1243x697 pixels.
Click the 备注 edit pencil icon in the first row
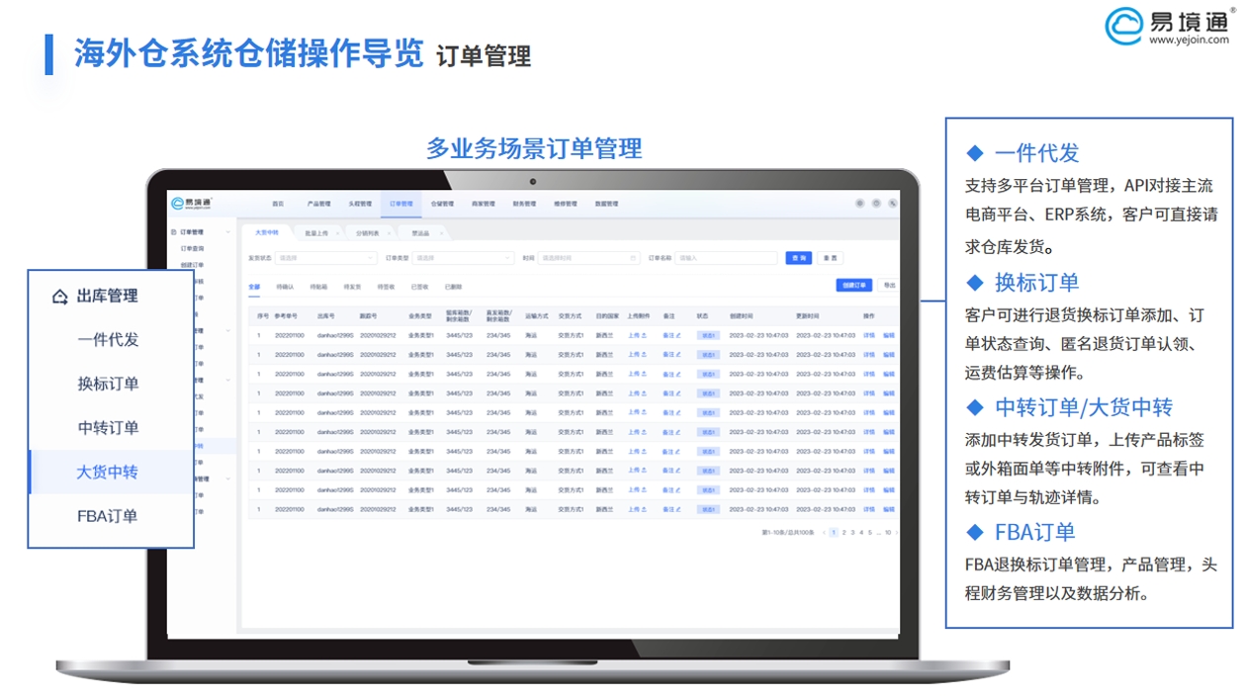tap(680, 335)
